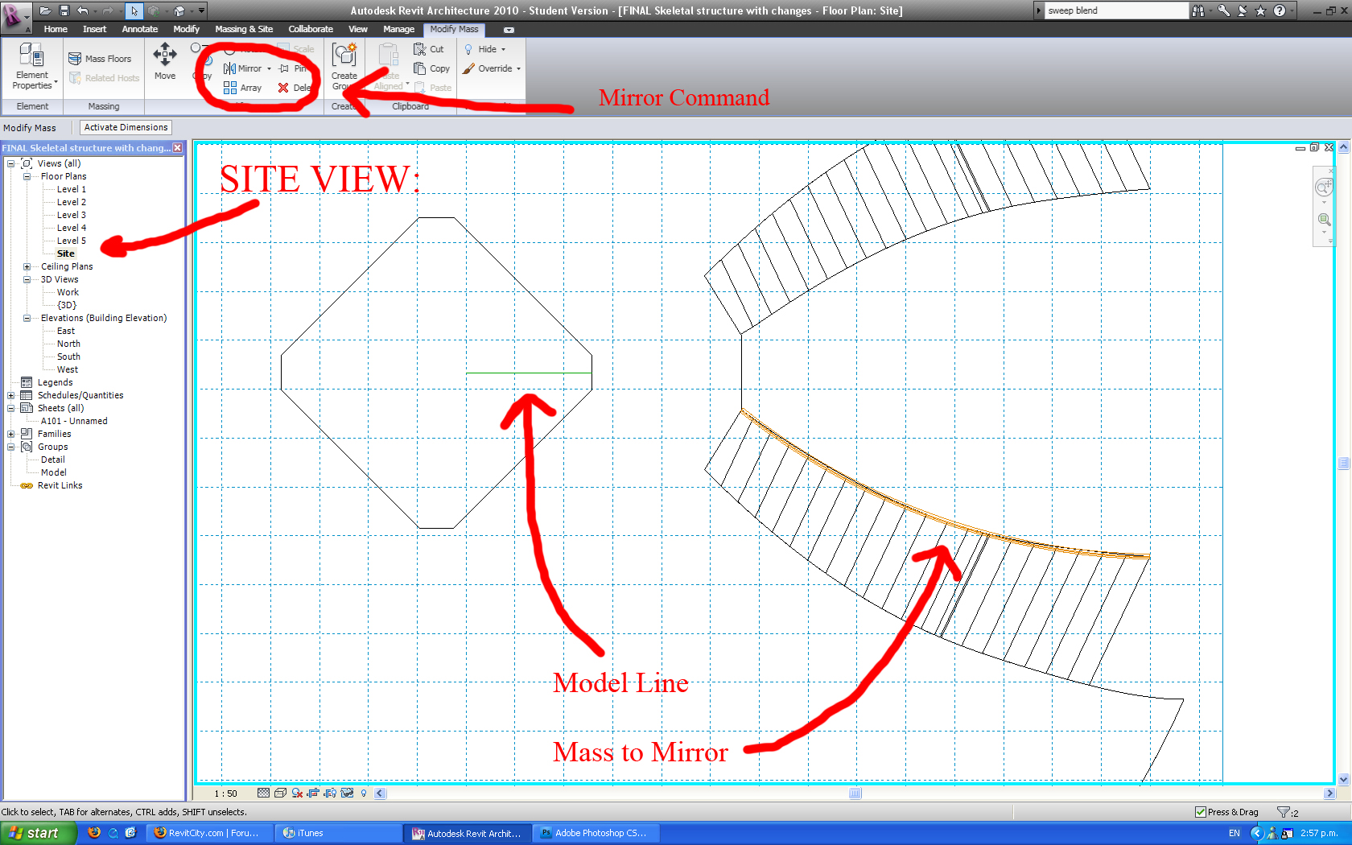The width and height of the screenshot is (1352, 845).
Task: Click the Windows start button
Action: pos(38,833)
